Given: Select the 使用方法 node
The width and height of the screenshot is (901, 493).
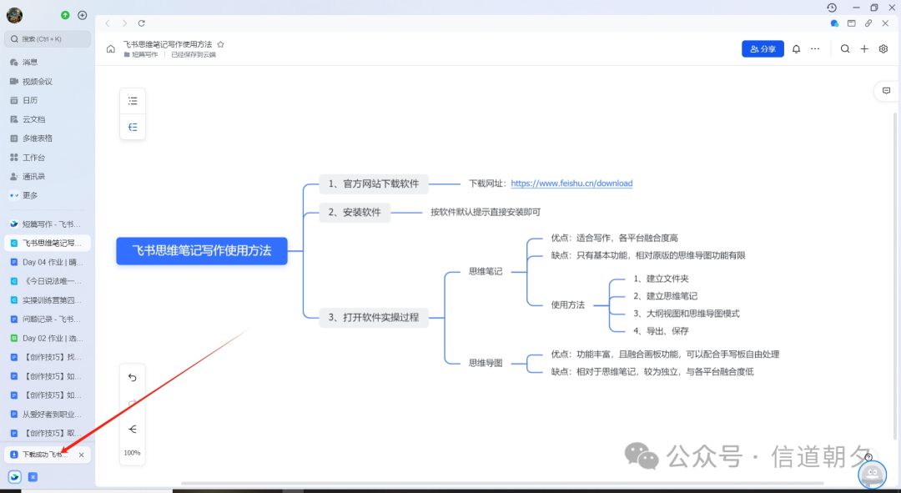Looking at the screenshot, I should 568,305.
